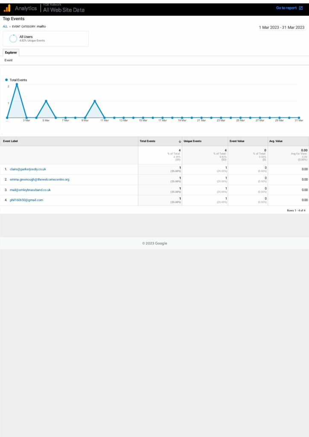The width and height of the screenshot is (309, 437).
Task: Open emma.greenough@thewelcomecentre.org event label
Action: click(39, 179)
